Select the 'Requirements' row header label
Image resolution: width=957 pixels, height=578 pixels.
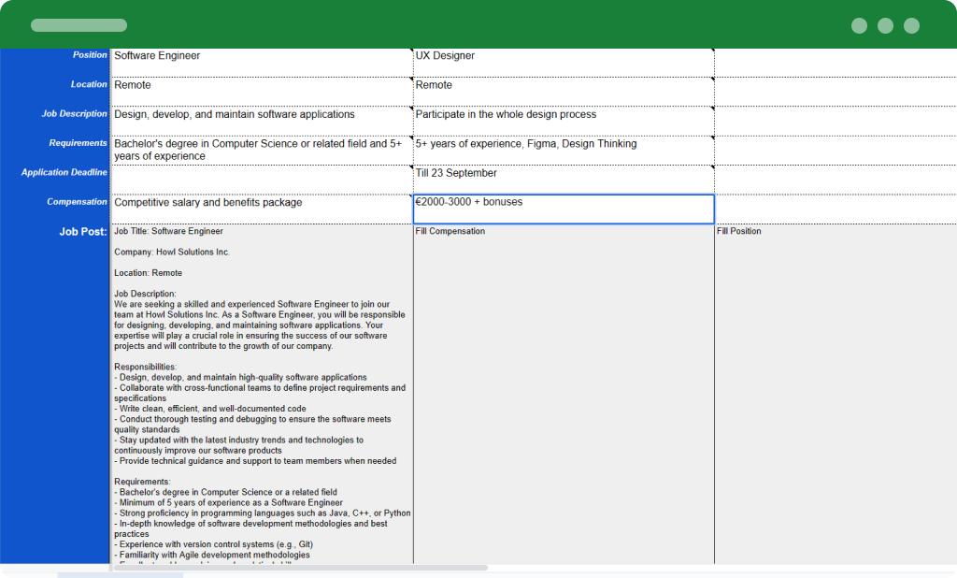(78, 143)
